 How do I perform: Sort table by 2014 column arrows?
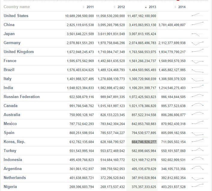coord(175,7)
